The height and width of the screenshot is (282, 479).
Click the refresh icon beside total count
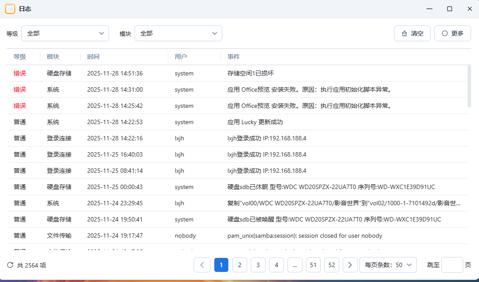pyautogui.click(x=10, y=265)
